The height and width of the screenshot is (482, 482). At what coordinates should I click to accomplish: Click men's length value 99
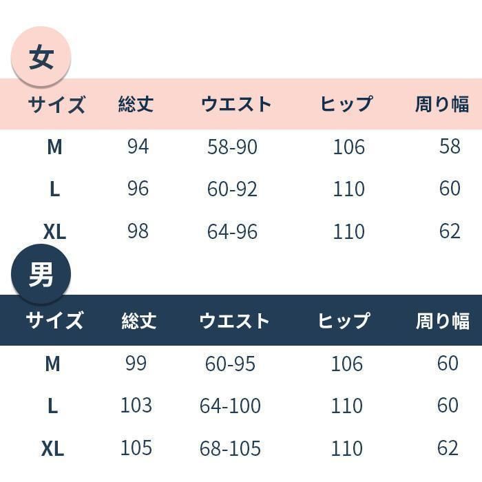(136, 363)
